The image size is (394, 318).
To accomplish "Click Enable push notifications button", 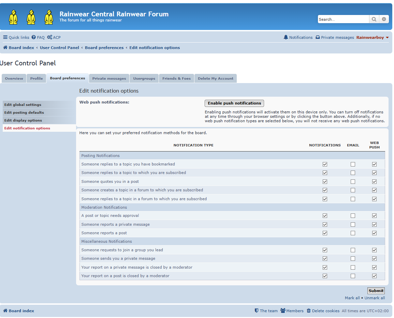I will coord(234,103).
